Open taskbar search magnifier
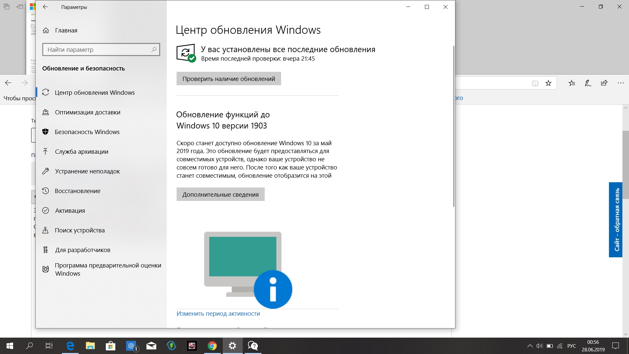The image size is (629, 354). 29,346
